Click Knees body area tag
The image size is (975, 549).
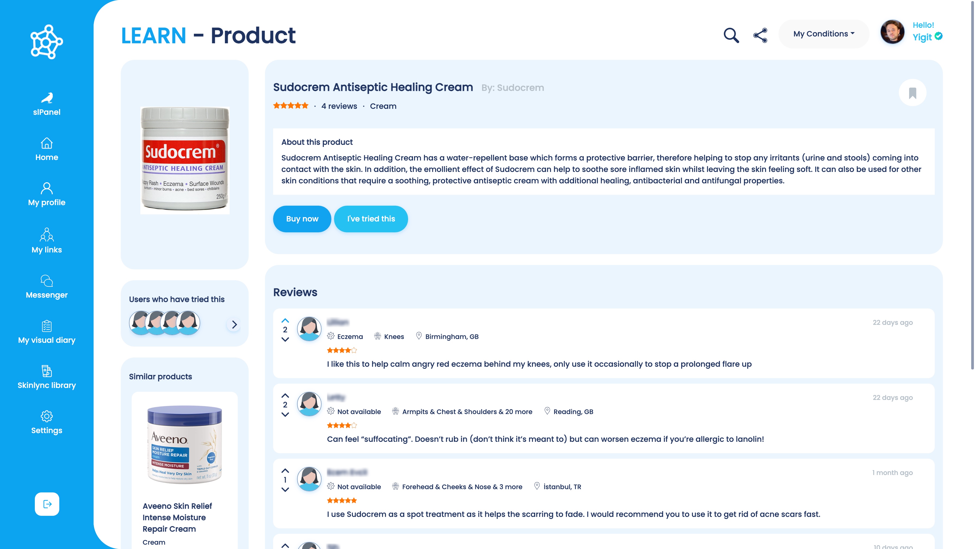[x=389, y=336]
